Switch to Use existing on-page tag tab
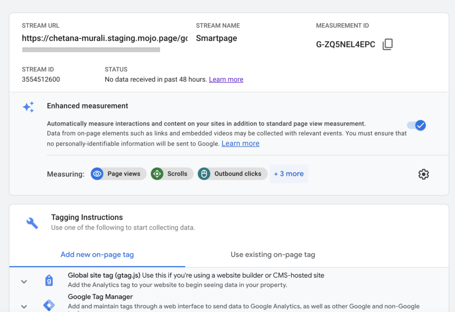This screenshot has width=455, height=312. [272, 255]
